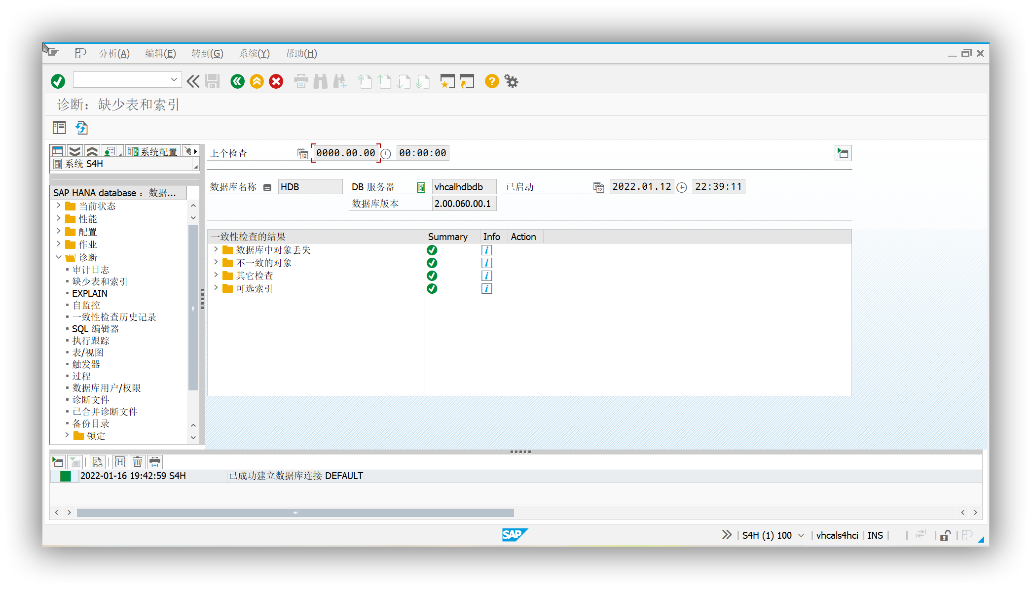
Task: Expand the 数据库中对象丢失 folder
Action: coord(216,250)
